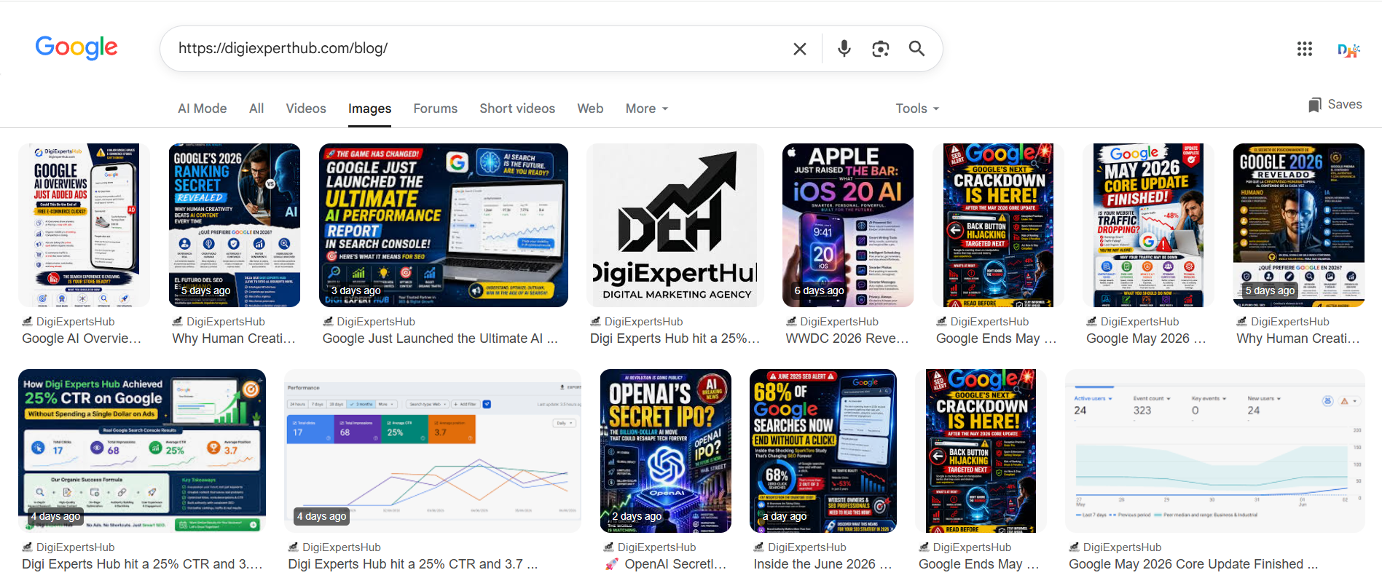The width and height of the screenshot is (1382, 586).
Task: Click the '6 days ago' badge on the iOS 20 image
Action: pos(819,290)
